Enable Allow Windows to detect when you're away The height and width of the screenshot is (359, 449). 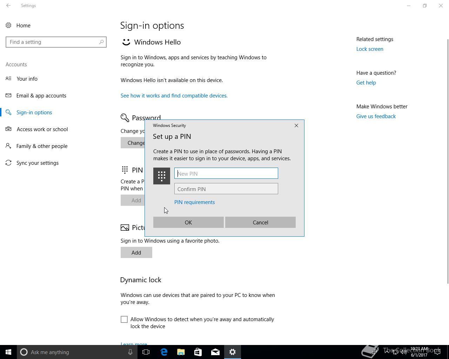click(x=124, y=319)
